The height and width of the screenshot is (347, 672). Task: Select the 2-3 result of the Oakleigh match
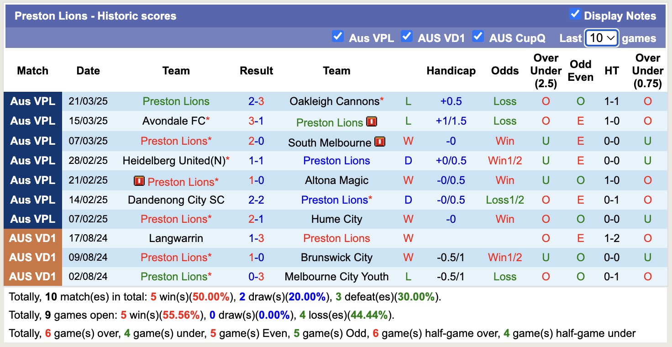(x=256, y=101)
